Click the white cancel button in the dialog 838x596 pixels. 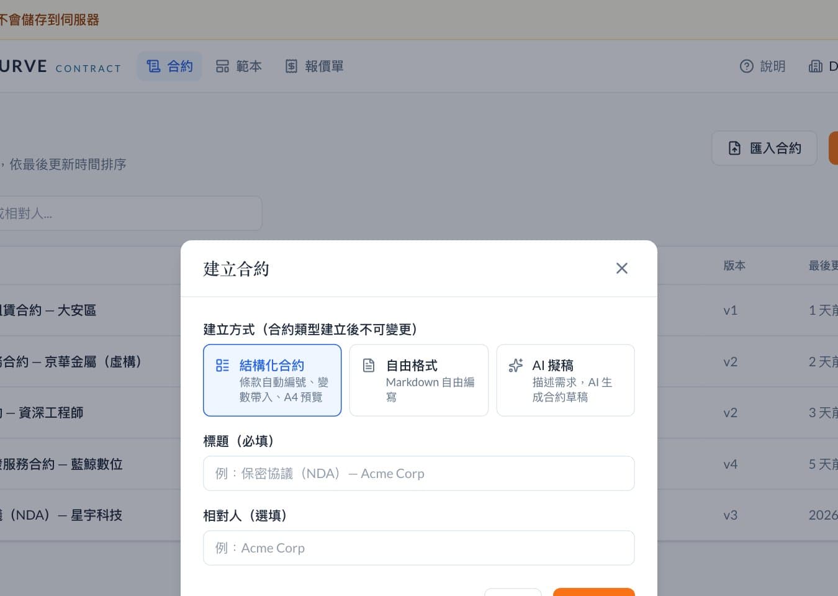[x=513, y=592]
